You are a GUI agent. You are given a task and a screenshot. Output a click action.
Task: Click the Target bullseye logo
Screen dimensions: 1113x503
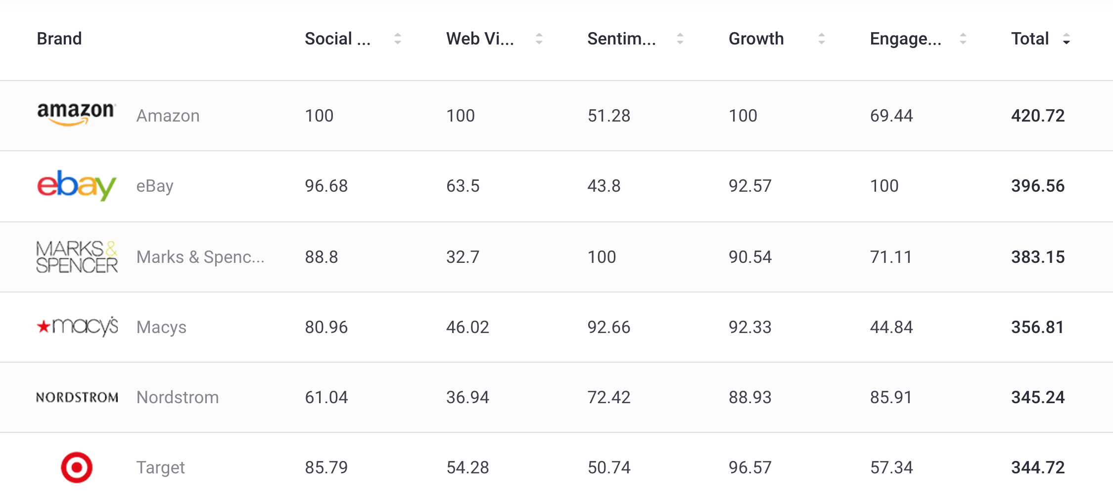click(77, 467)
